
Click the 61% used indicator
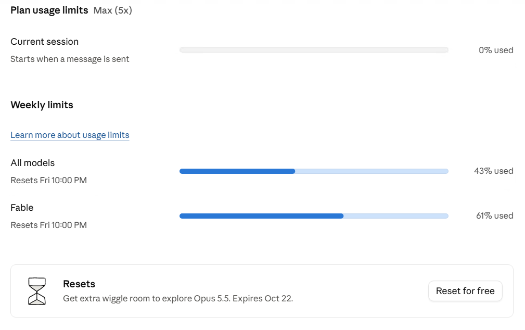pyautogui.click(x=494, y=216)
